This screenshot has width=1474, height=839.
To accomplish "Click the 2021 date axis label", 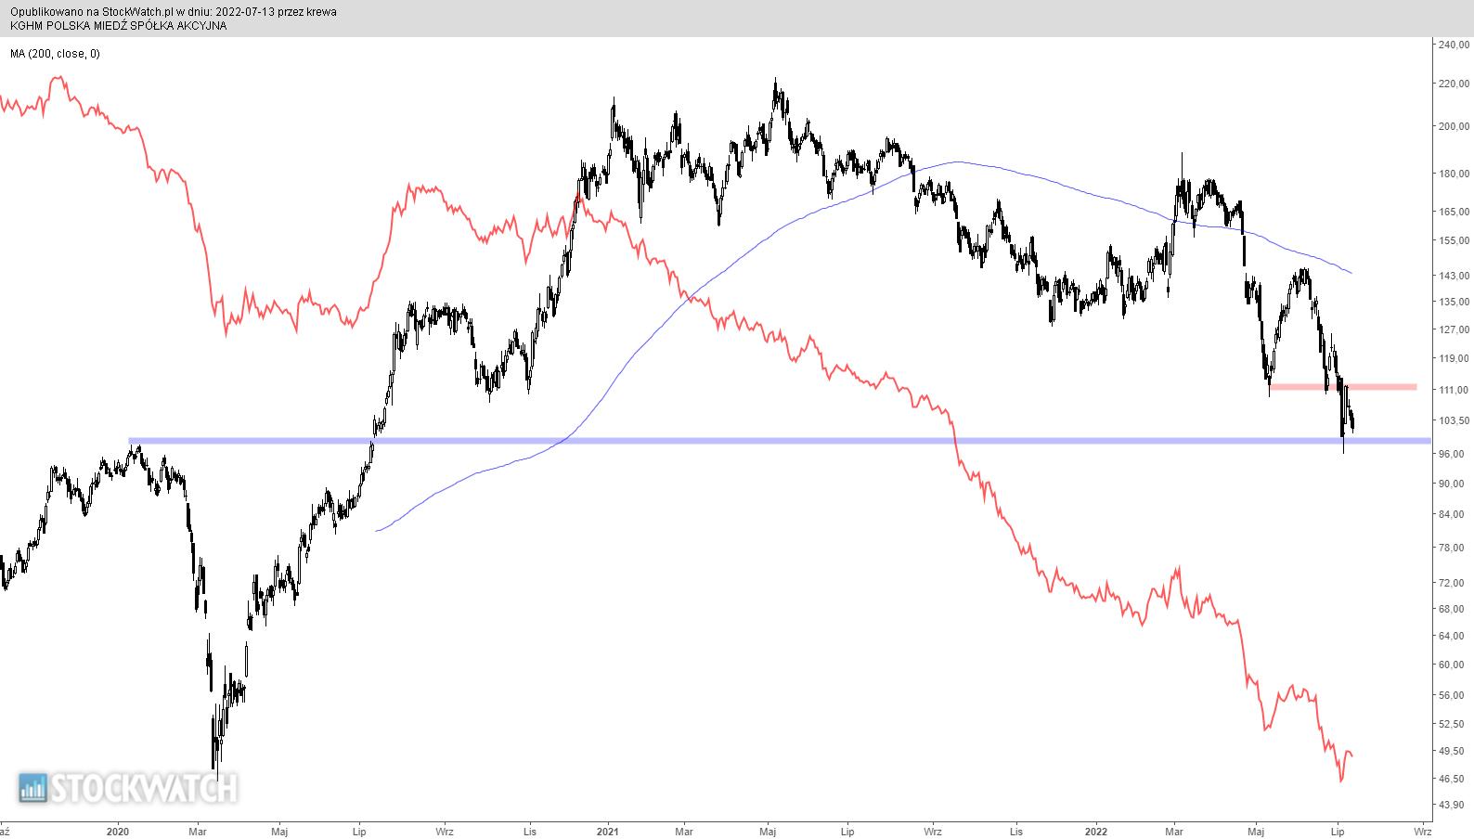I will click(608, 832).
